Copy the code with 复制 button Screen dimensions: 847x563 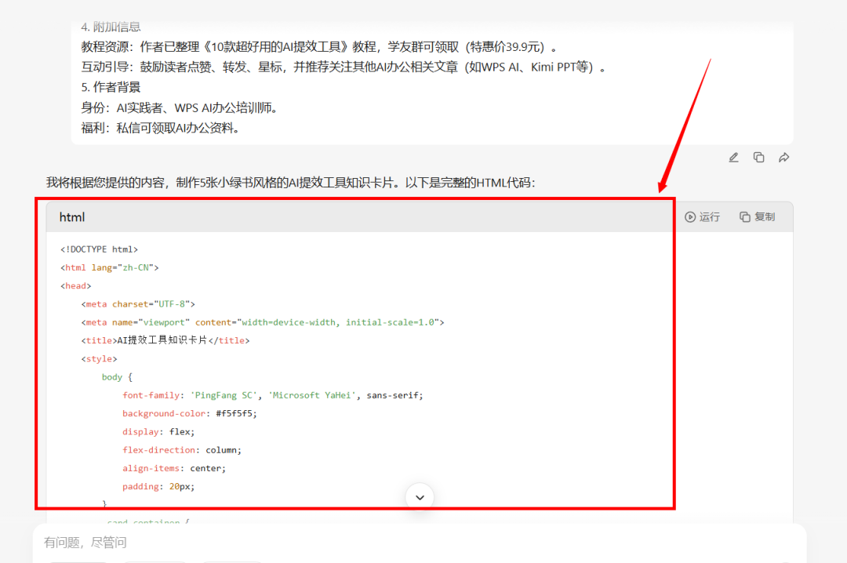[758, 216]
